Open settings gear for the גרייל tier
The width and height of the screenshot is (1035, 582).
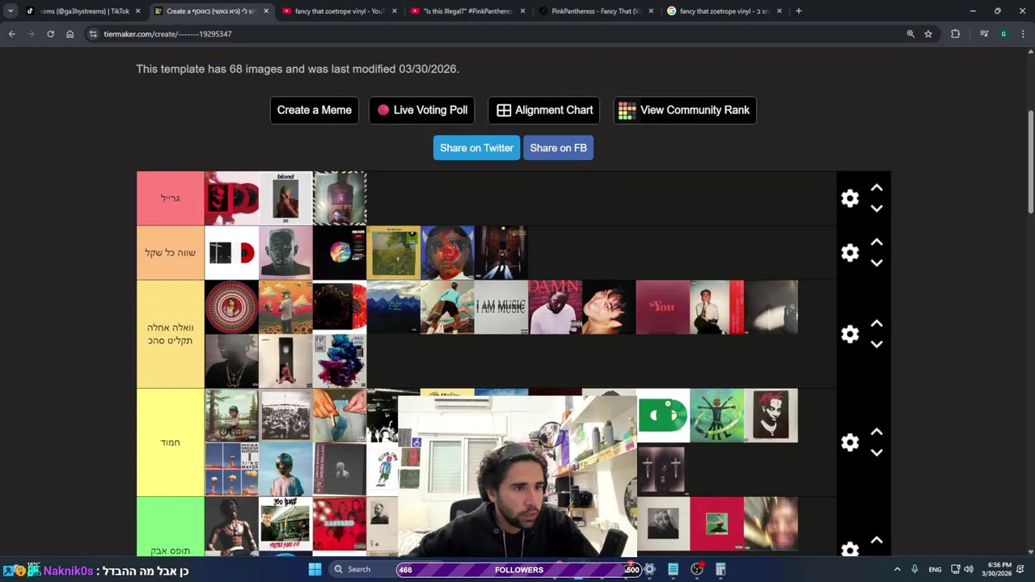[x=850, y=198]
